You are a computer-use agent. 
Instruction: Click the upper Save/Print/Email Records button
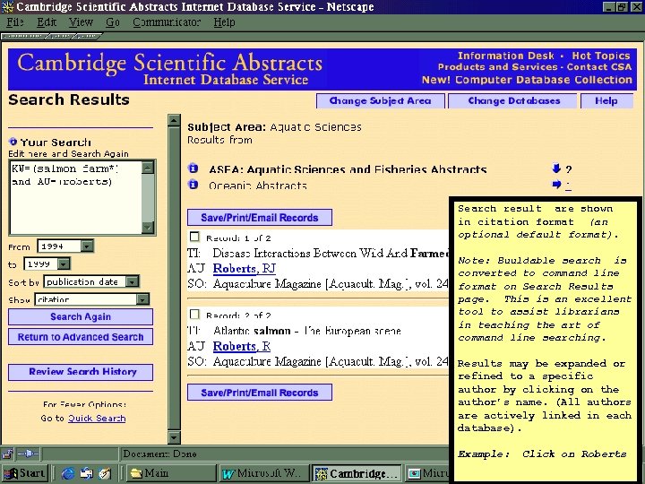(260, 217)
